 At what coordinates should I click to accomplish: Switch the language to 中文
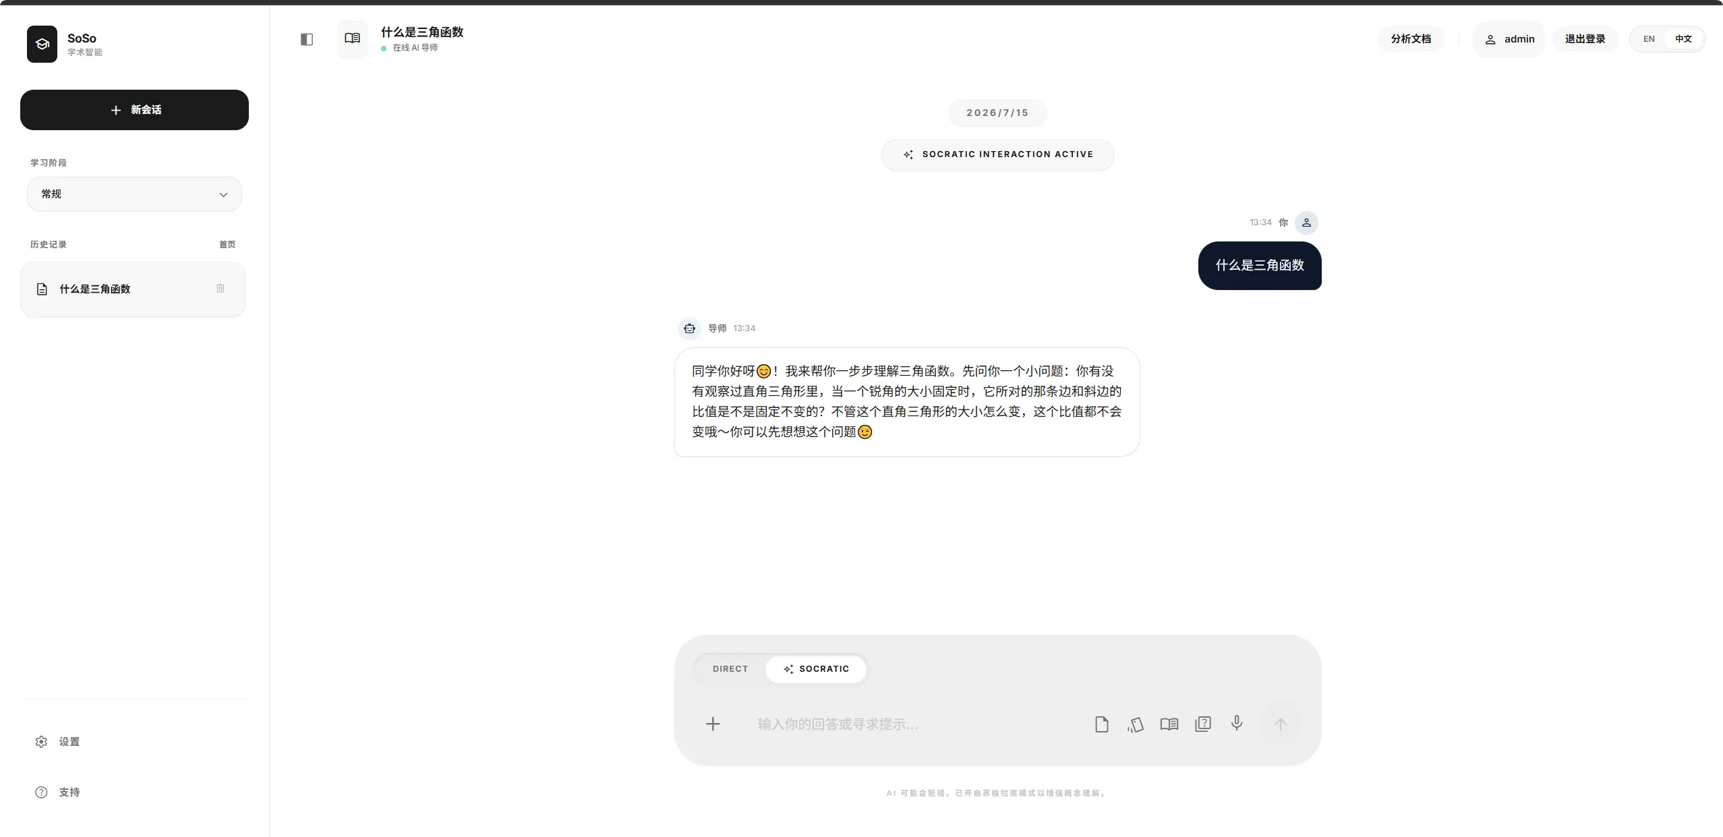(1684, 39)
